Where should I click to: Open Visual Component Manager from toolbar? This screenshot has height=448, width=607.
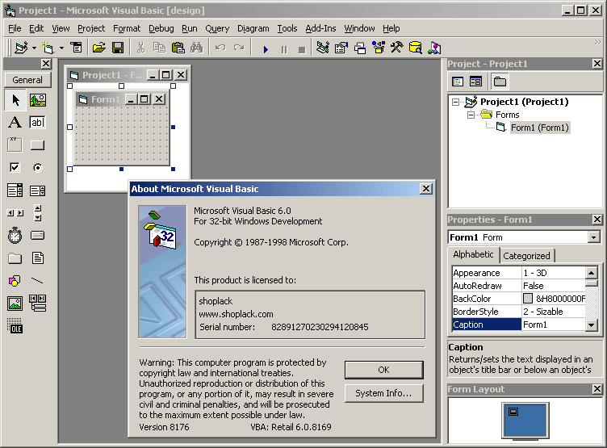click(x=434, y=48)
